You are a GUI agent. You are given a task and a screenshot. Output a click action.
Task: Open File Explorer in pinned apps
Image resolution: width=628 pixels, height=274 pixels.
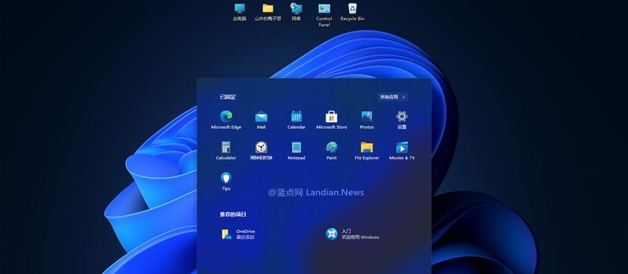(367, 151)
